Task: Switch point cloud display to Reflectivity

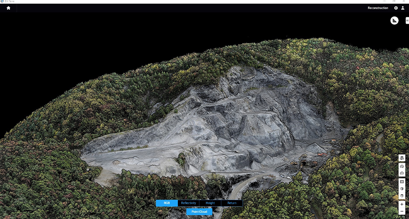Action: click(188, 203)
